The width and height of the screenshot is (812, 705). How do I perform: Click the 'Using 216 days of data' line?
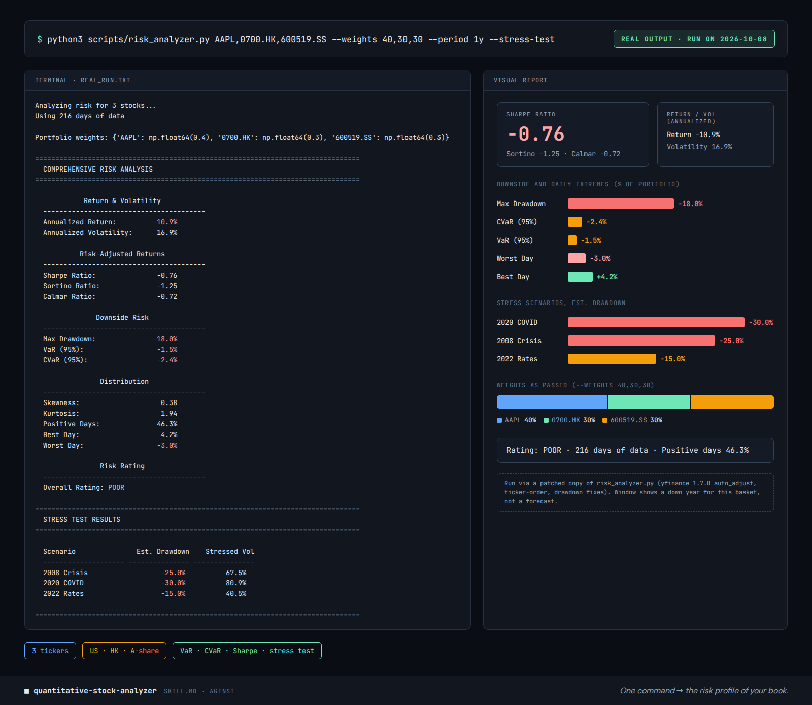click(80, 116)
